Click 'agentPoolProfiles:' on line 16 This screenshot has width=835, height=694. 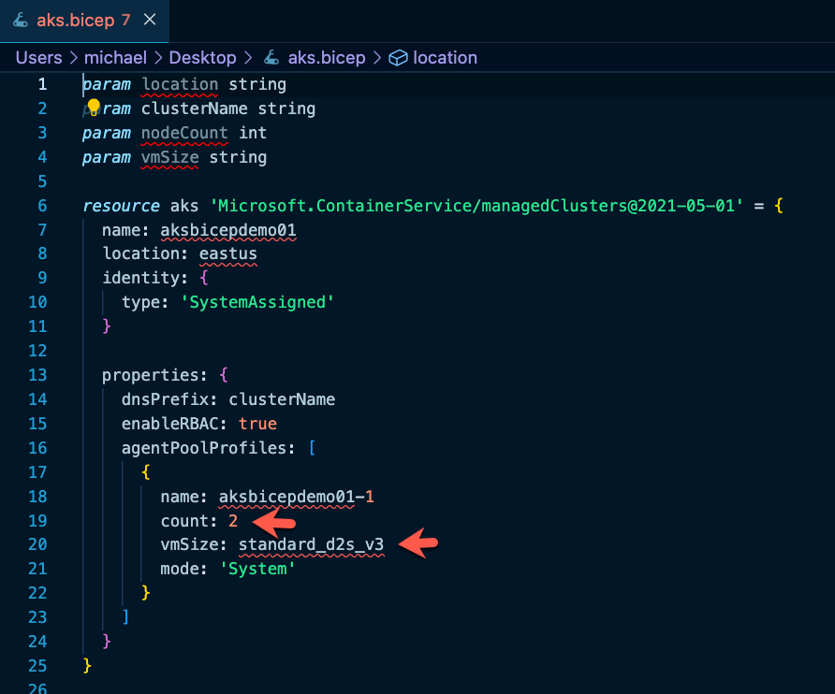pyautogui.click(x=208, y=448)
